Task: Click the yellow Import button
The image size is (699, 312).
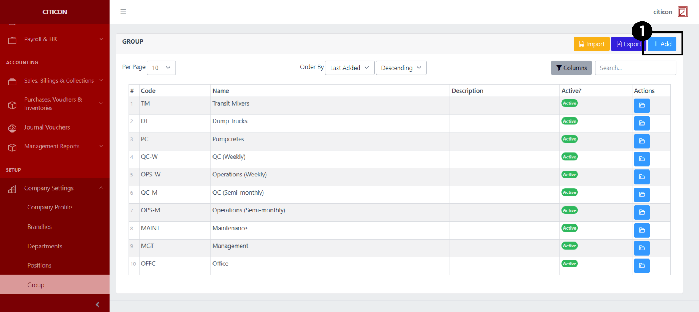Action: point(591,44)
